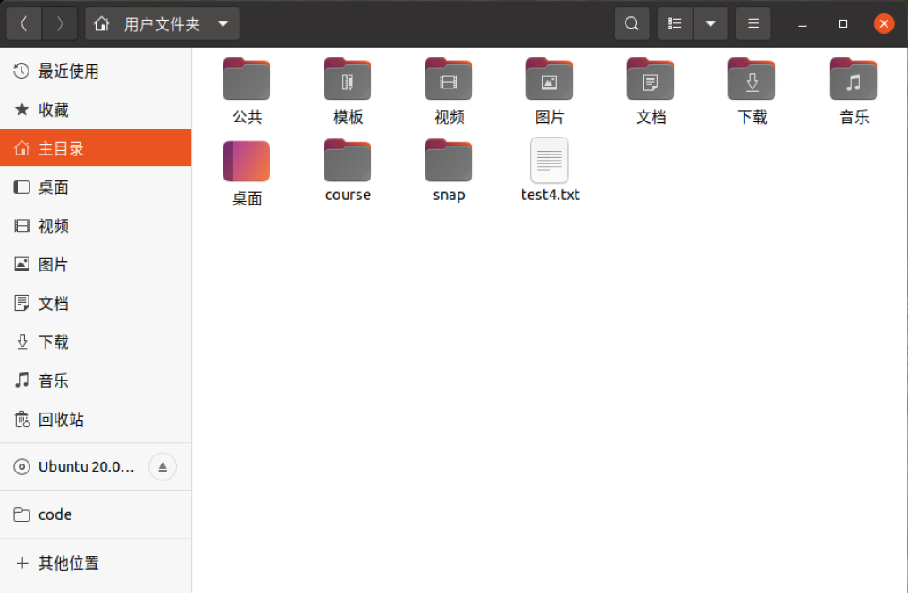Screen dimensions: 908x593
Task: Open the view options dropdown arrow
Action: click(x=710, y=23)
